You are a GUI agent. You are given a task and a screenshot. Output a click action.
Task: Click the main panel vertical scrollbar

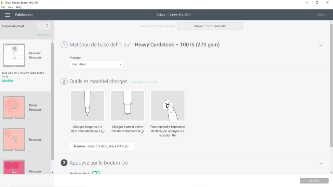coord(331,85)
